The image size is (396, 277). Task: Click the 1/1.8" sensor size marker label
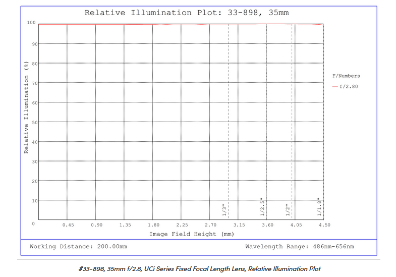point(320,207)
